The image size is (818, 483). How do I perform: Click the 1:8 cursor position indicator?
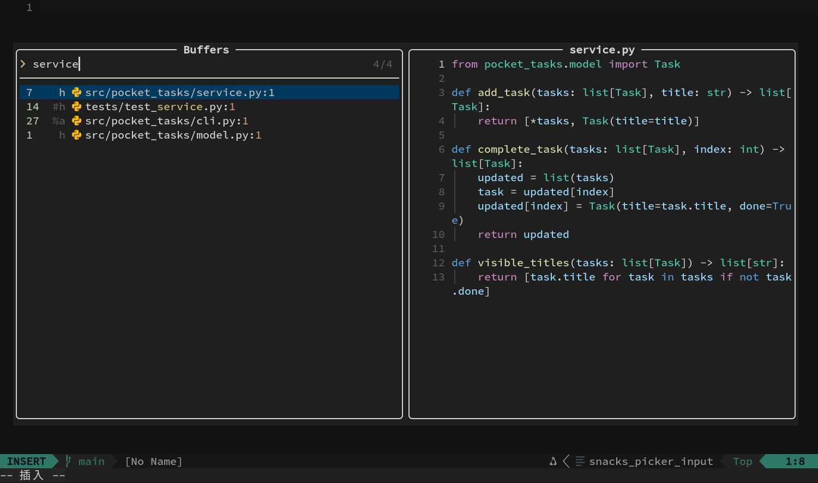tap(795, 461)
